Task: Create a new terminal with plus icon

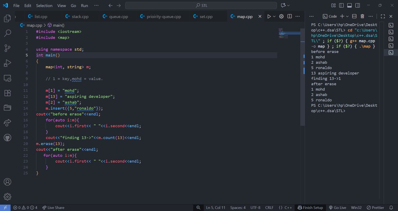Action: coord(342,16)
